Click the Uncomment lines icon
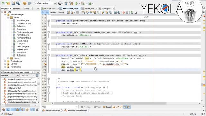206x116 pixels. 136,12
